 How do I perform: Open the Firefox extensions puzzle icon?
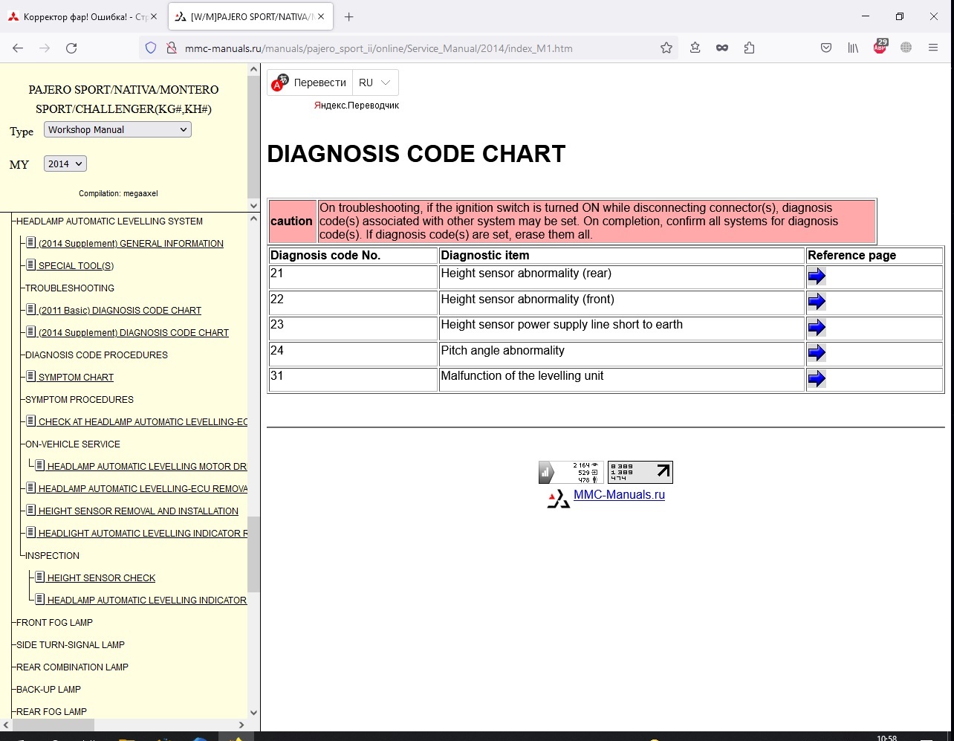click(749, 48)
